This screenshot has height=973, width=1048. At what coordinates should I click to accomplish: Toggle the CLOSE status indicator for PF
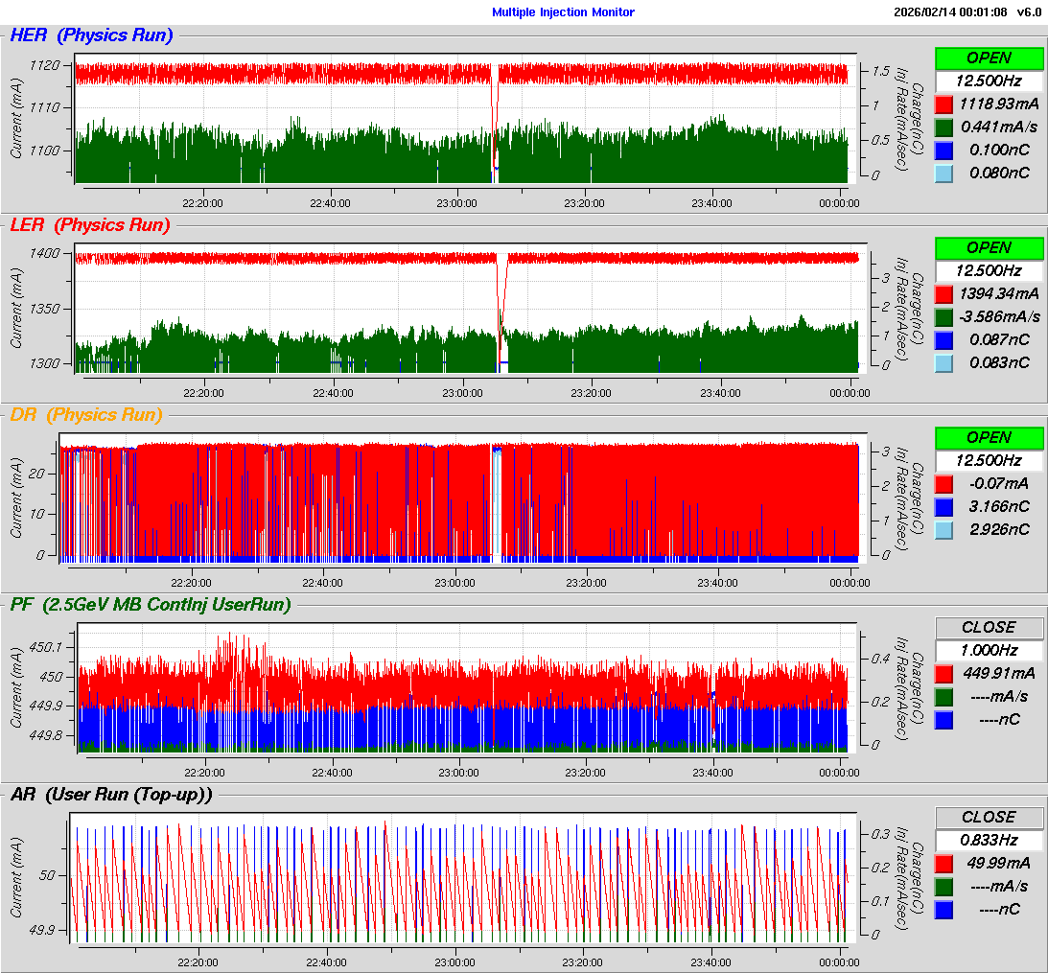[989, 627]
